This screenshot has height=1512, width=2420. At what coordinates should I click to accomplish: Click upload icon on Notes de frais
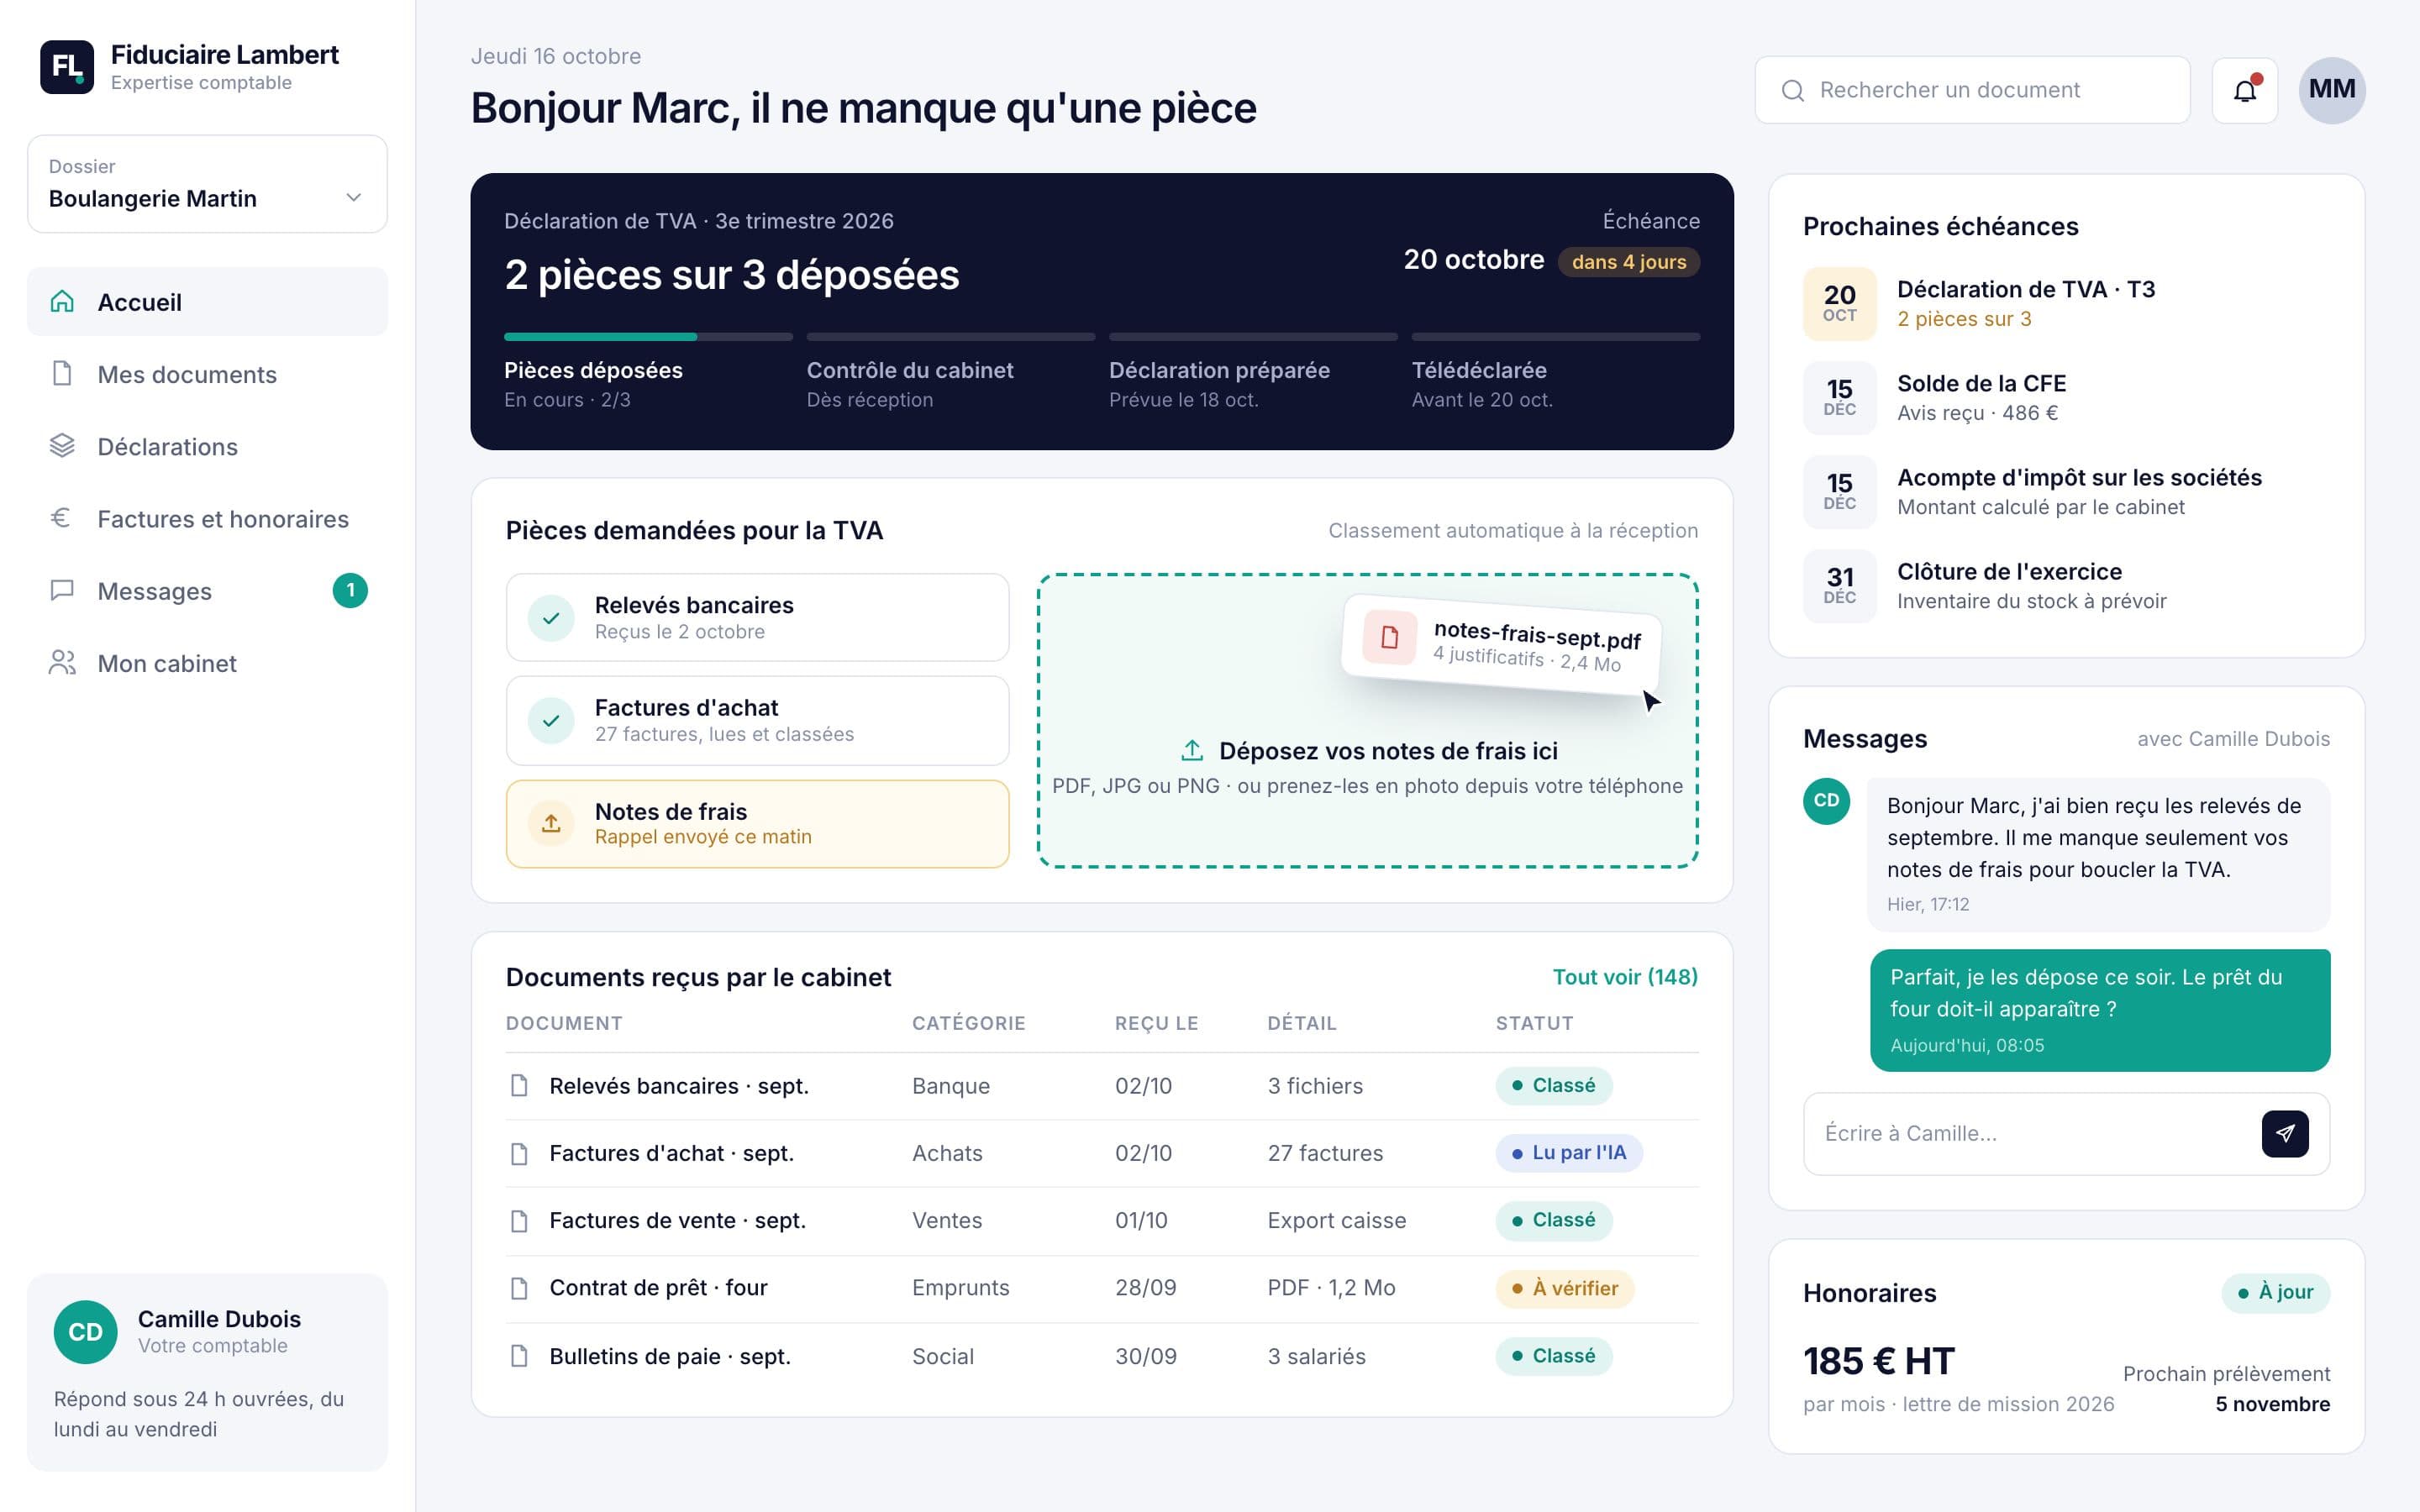point(550,824)
